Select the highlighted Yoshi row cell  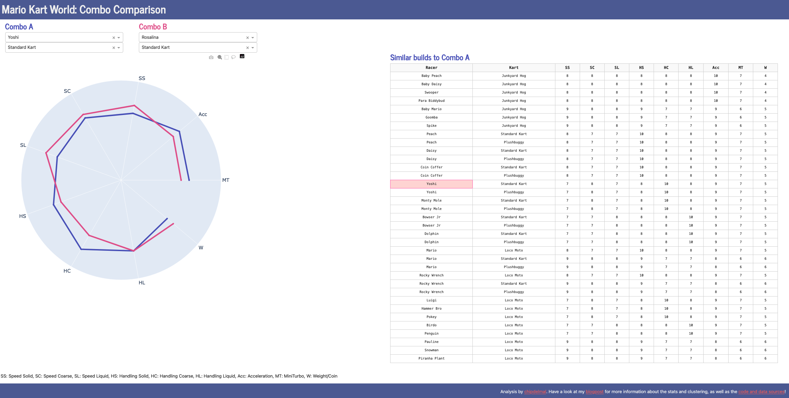(x=431, y=184)
